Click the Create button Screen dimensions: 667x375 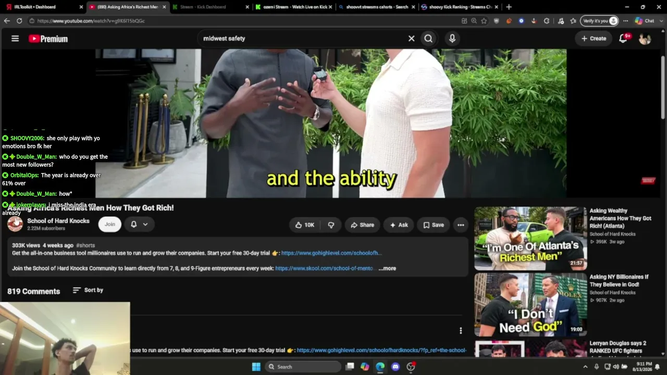tap(594, 39)
